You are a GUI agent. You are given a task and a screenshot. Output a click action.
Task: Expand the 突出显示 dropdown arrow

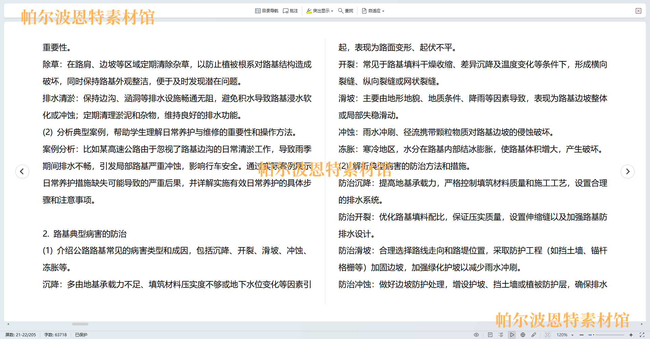332,11
